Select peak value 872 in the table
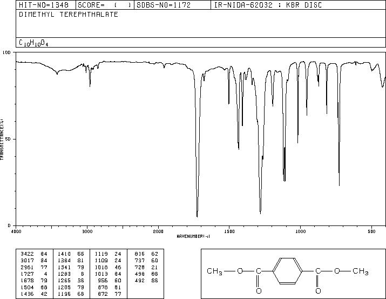The width and height of the screenshot is (386, 299). pyautogui.click(x=103, y=294)
